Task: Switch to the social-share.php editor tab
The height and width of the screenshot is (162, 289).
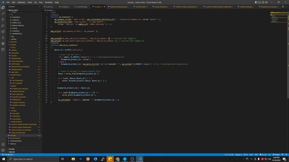Action: pyautogui.click(x=161, y=7)
